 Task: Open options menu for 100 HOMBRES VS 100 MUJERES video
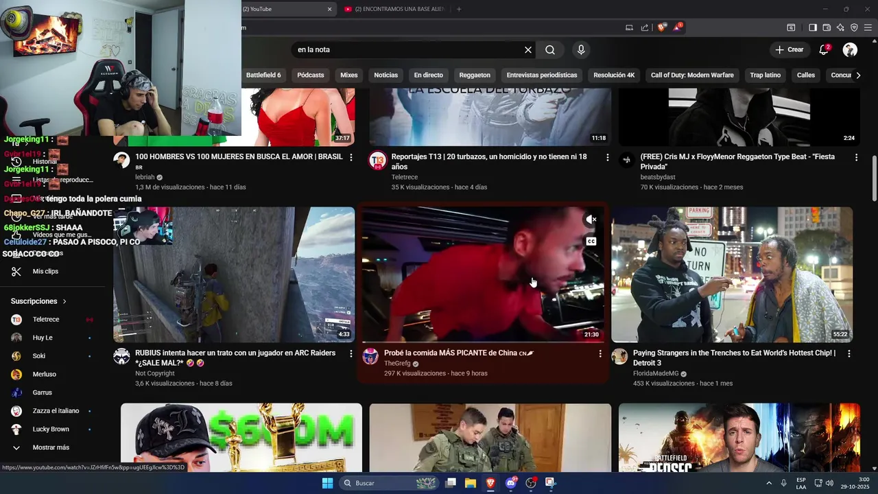(x=351, y=157)
